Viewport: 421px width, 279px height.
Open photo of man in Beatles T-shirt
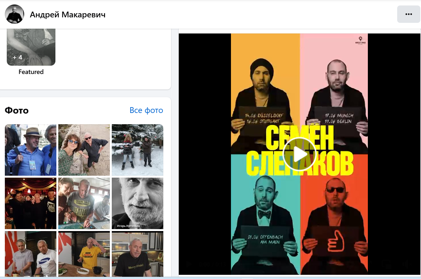[x=84, y=203]
